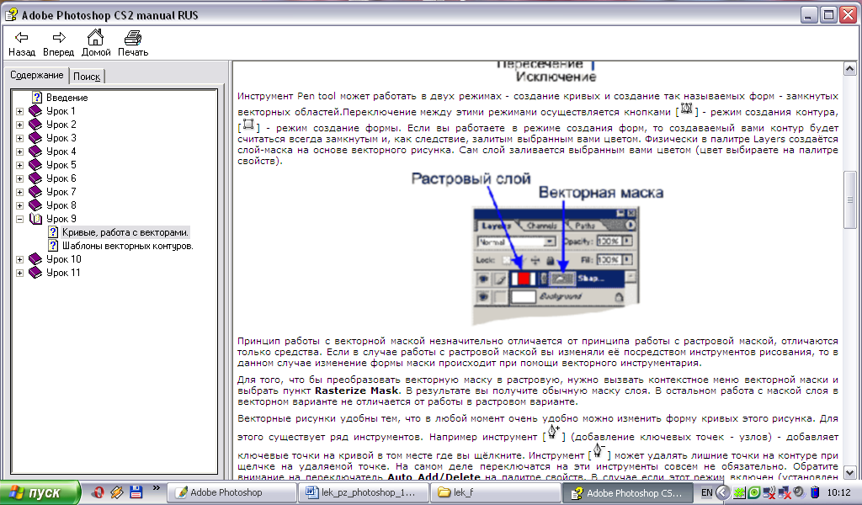Click the disconnected LAN network tray icon
This screenshot has height=505, width=862.
click(x=785, y=492)
